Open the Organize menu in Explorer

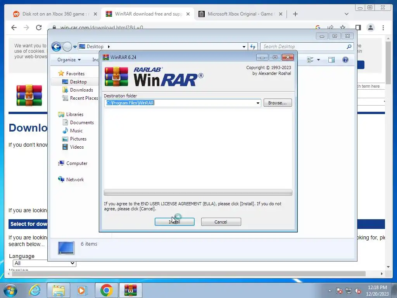coord(69,60)
